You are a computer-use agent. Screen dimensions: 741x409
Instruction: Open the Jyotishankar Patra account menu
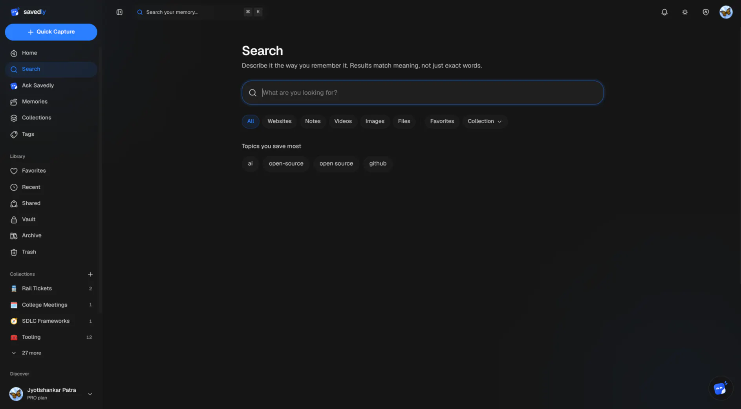coord(51,394)
